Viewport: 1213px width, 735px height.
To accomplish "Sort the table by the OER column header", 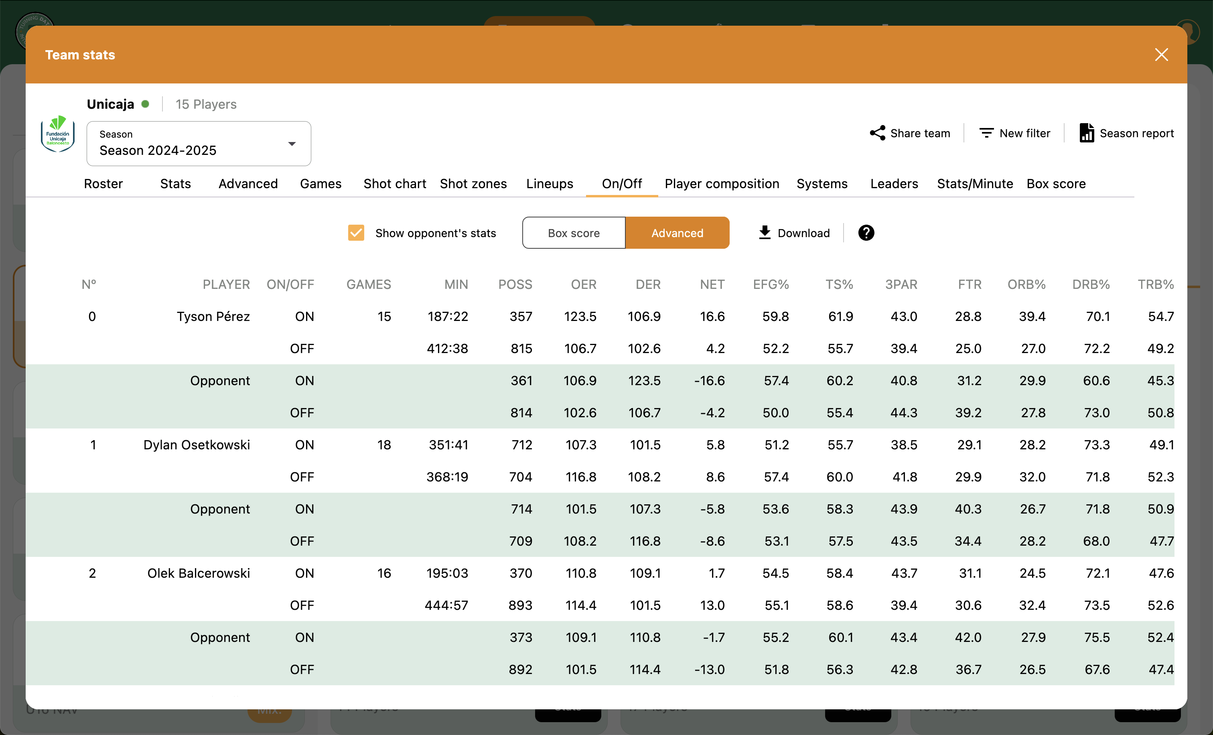I will (x=584, y=284).
